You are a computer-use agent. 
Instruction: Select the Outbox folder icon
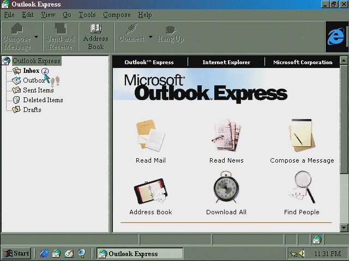(16, 80)
